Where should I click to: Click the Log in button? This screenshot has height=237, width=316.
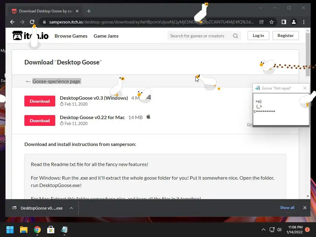258,35
